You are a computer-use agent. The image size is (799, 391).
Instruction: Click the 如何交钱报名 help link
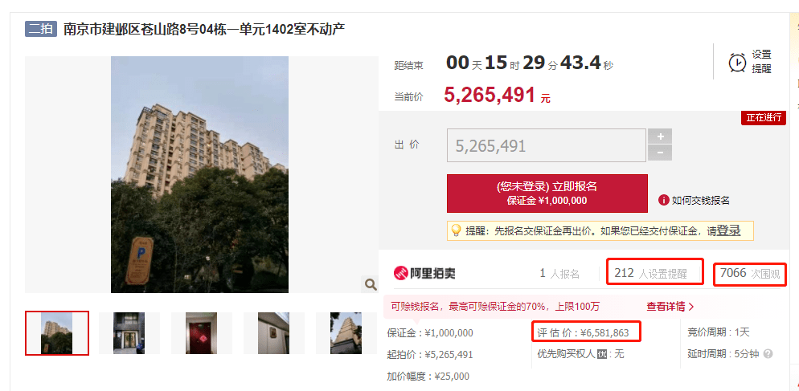tap(701, 201)
